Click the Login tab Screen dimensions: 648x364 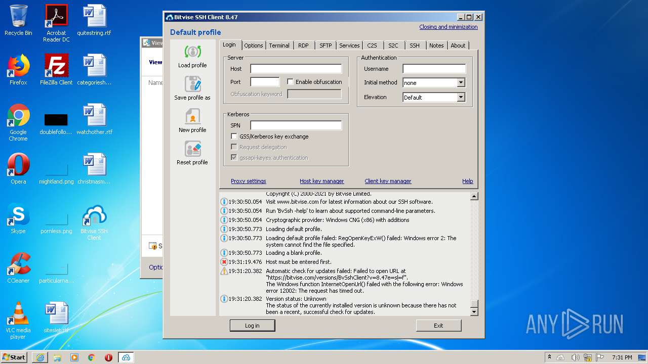[229, 44]
